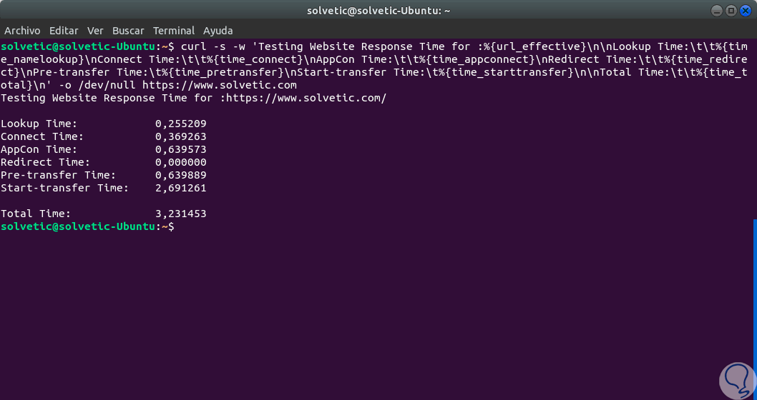Open the Buscar menu
The height and width of the screenshot is (400, 757).
128,31
